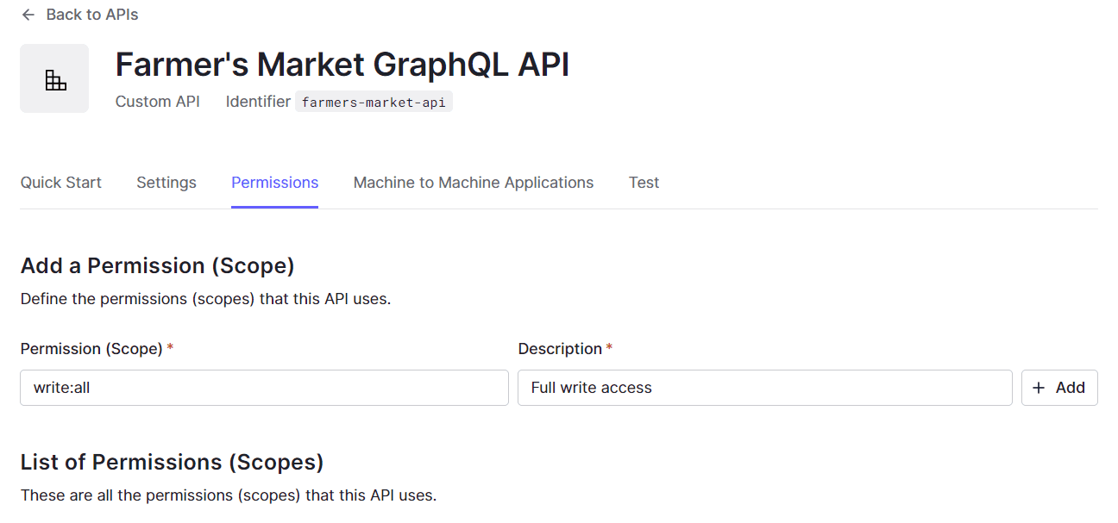This screenshot has height=523, width=1118.
Task: Focus the Permission (Scope) input field
Action: click(264, 388)
